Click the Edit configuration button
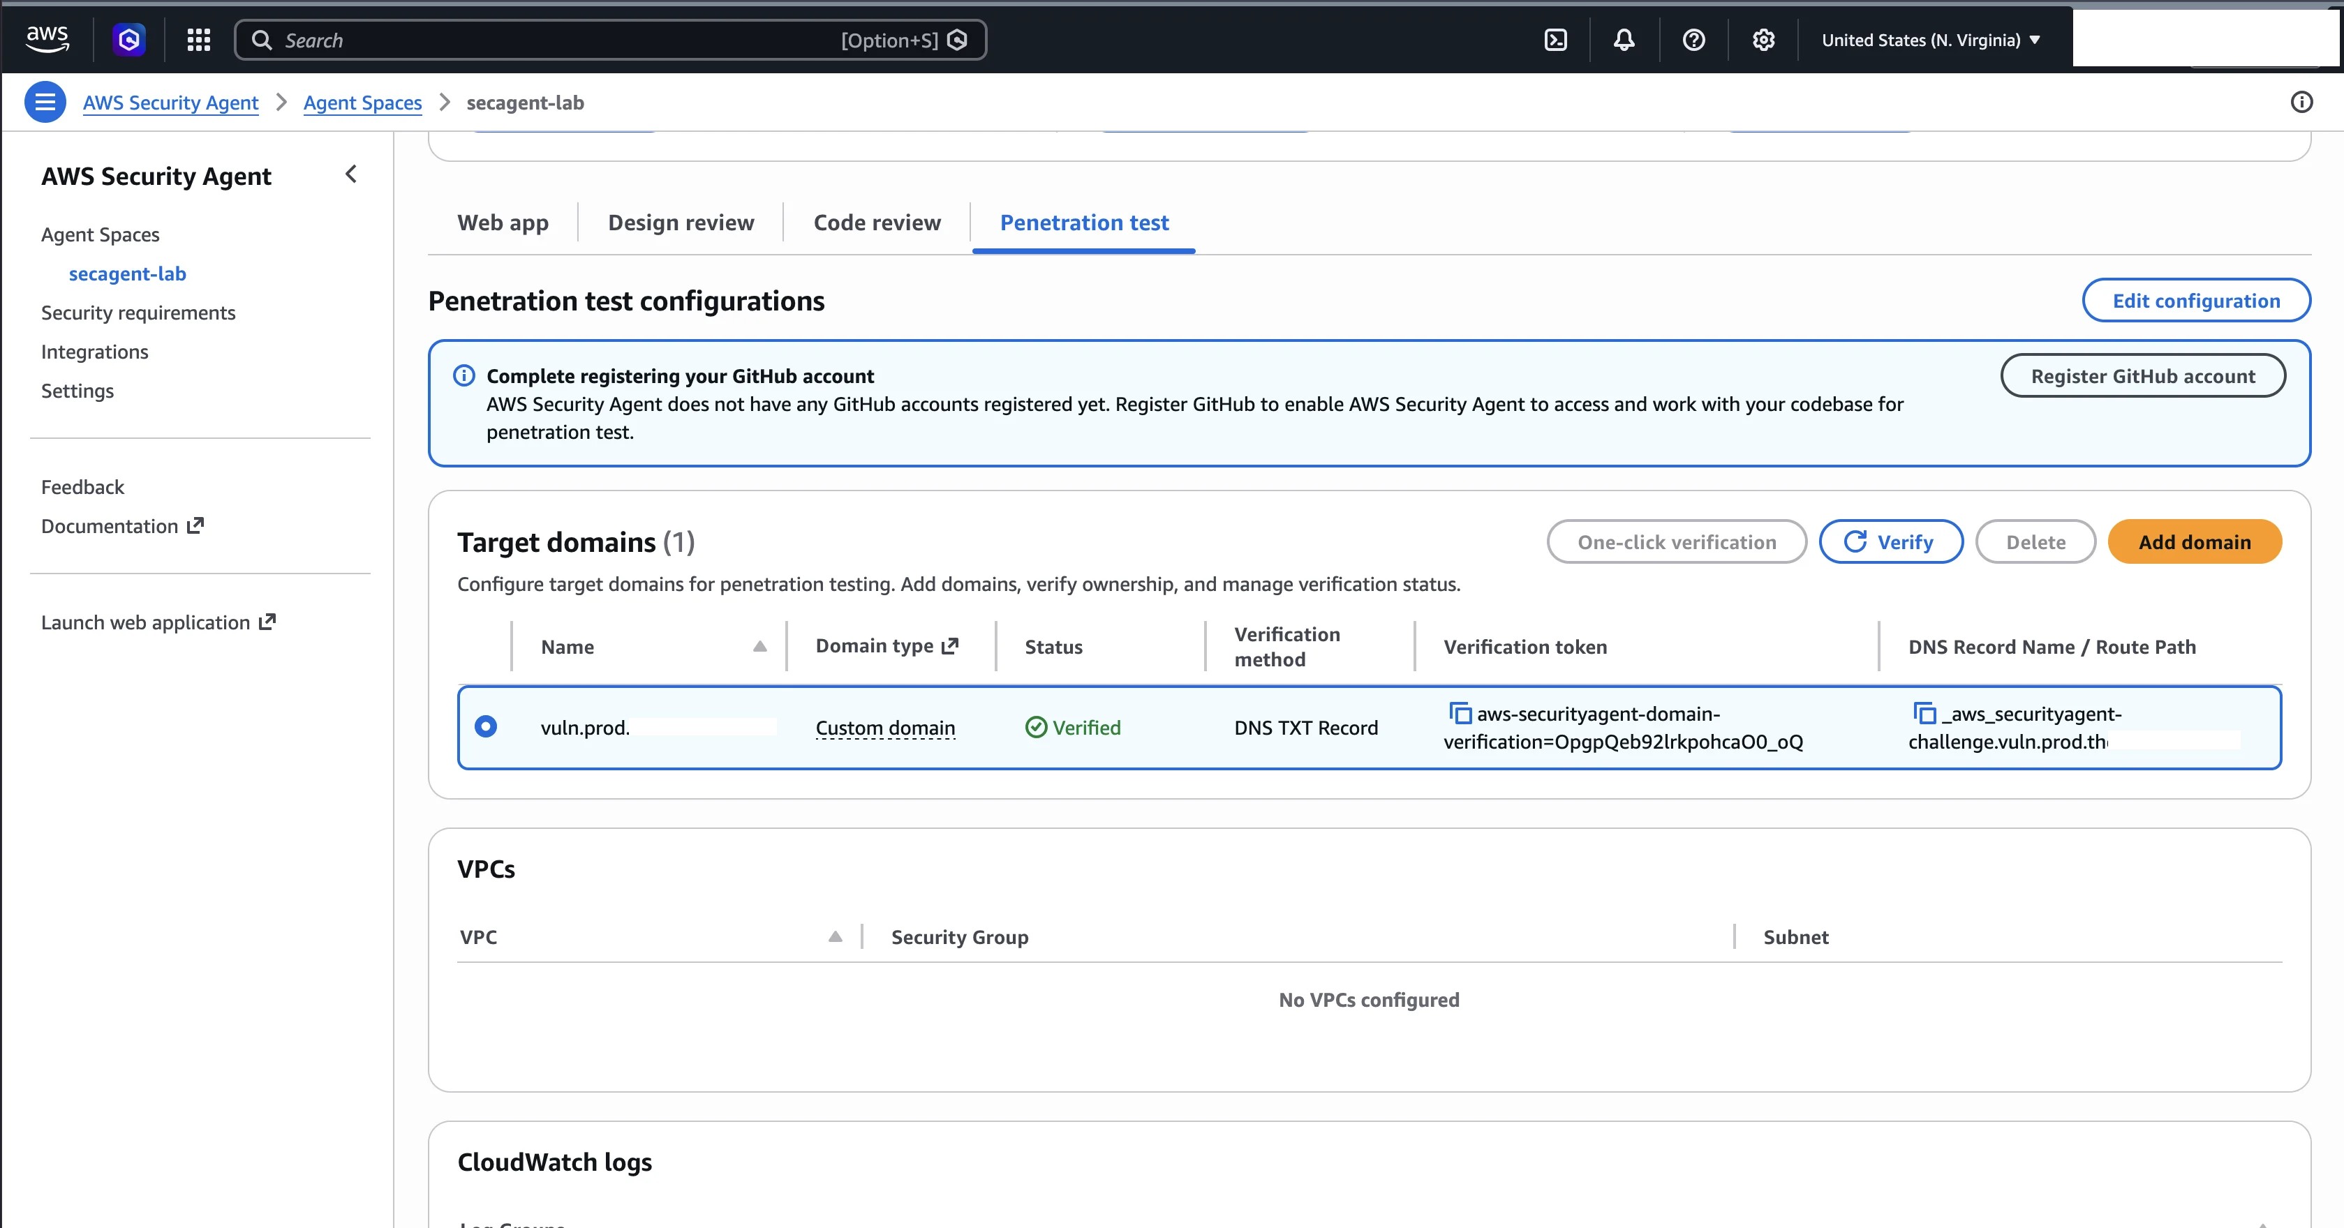2344x1228 pixels. tap(2196, 301)
